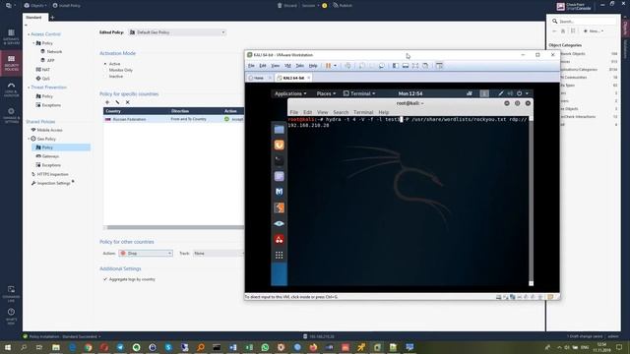Open the New dropdown in objects panel
Image resolution: width=630 pixels, height=354 pixels.
coord(594,30)
